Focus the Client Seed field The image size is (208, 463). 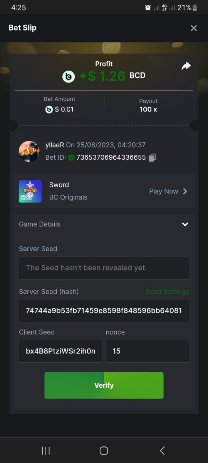(x=60, y=351)
